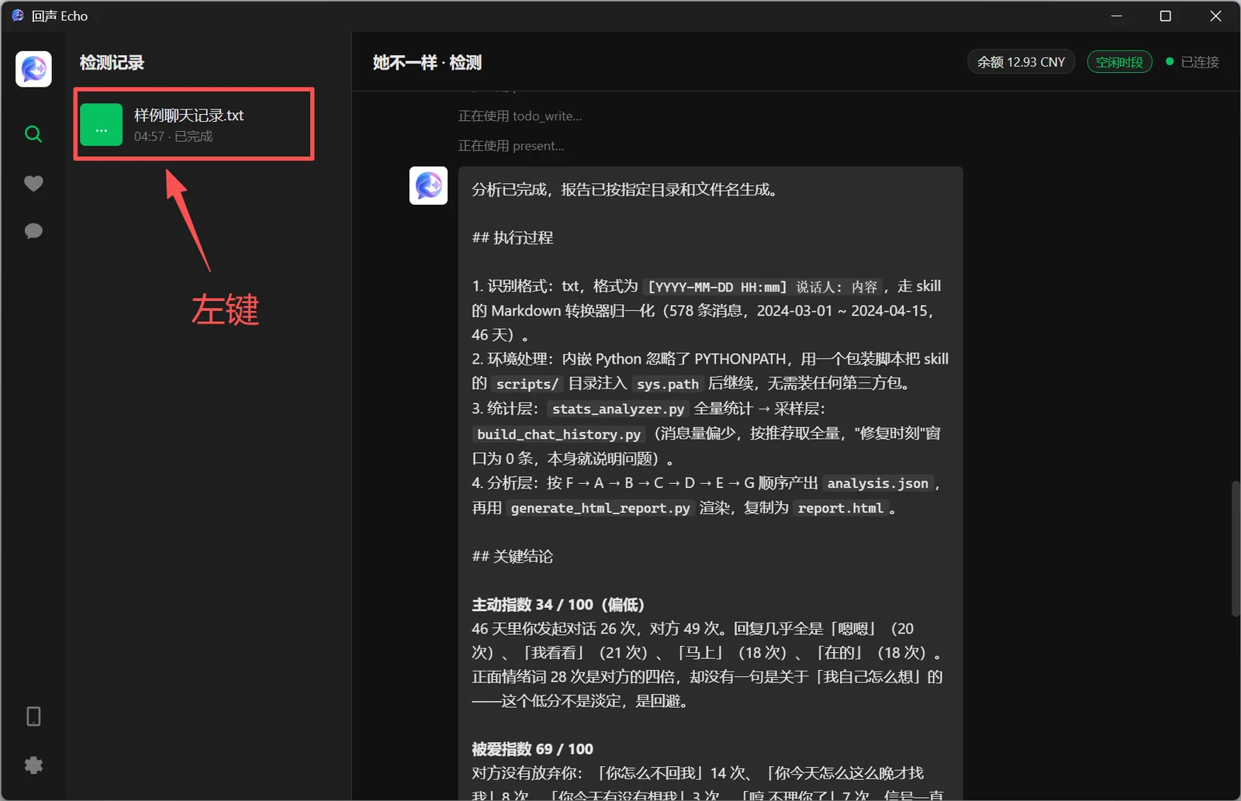Click the generate_html_report.py code label
1241x801 pixels.
click(x=600, y=508)
